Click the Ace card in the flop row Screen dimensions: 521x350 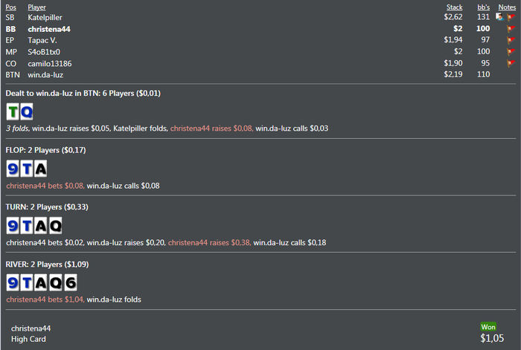click(40, 169)
